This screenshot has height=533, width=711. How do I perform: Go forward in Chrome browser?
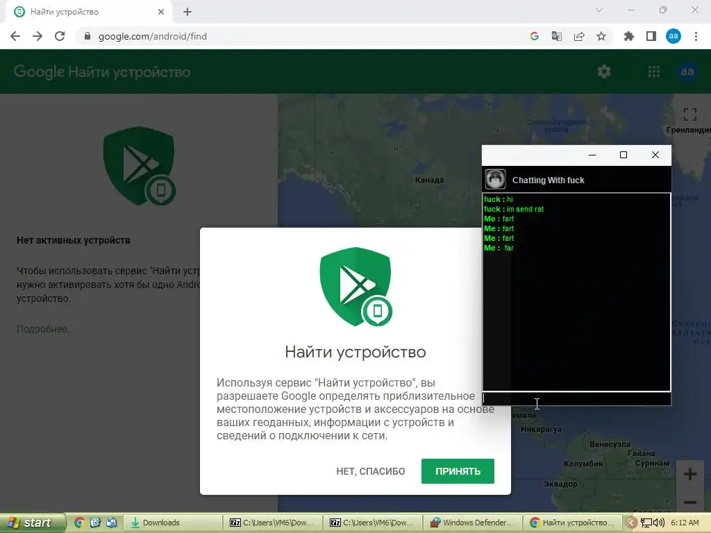[x=37, y=36]
